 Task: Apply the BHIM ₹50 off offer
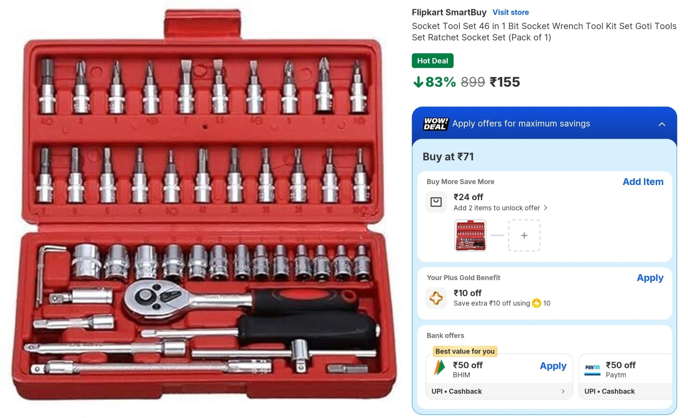tap(553, 366)
